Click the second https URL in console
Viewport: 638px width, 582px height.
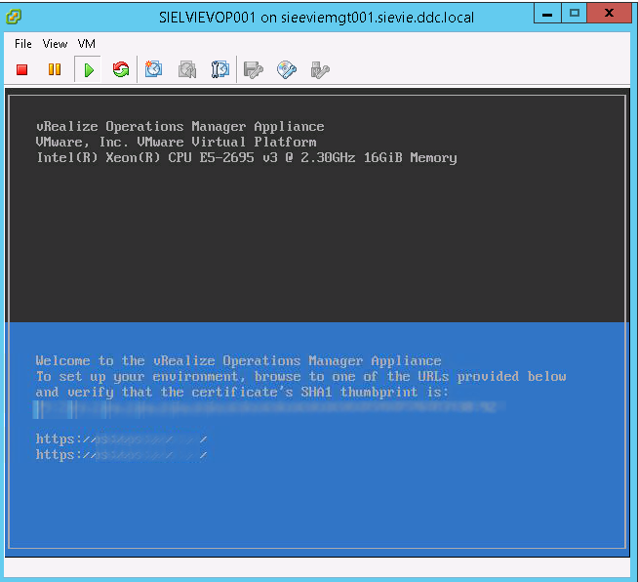click(121, 455)
